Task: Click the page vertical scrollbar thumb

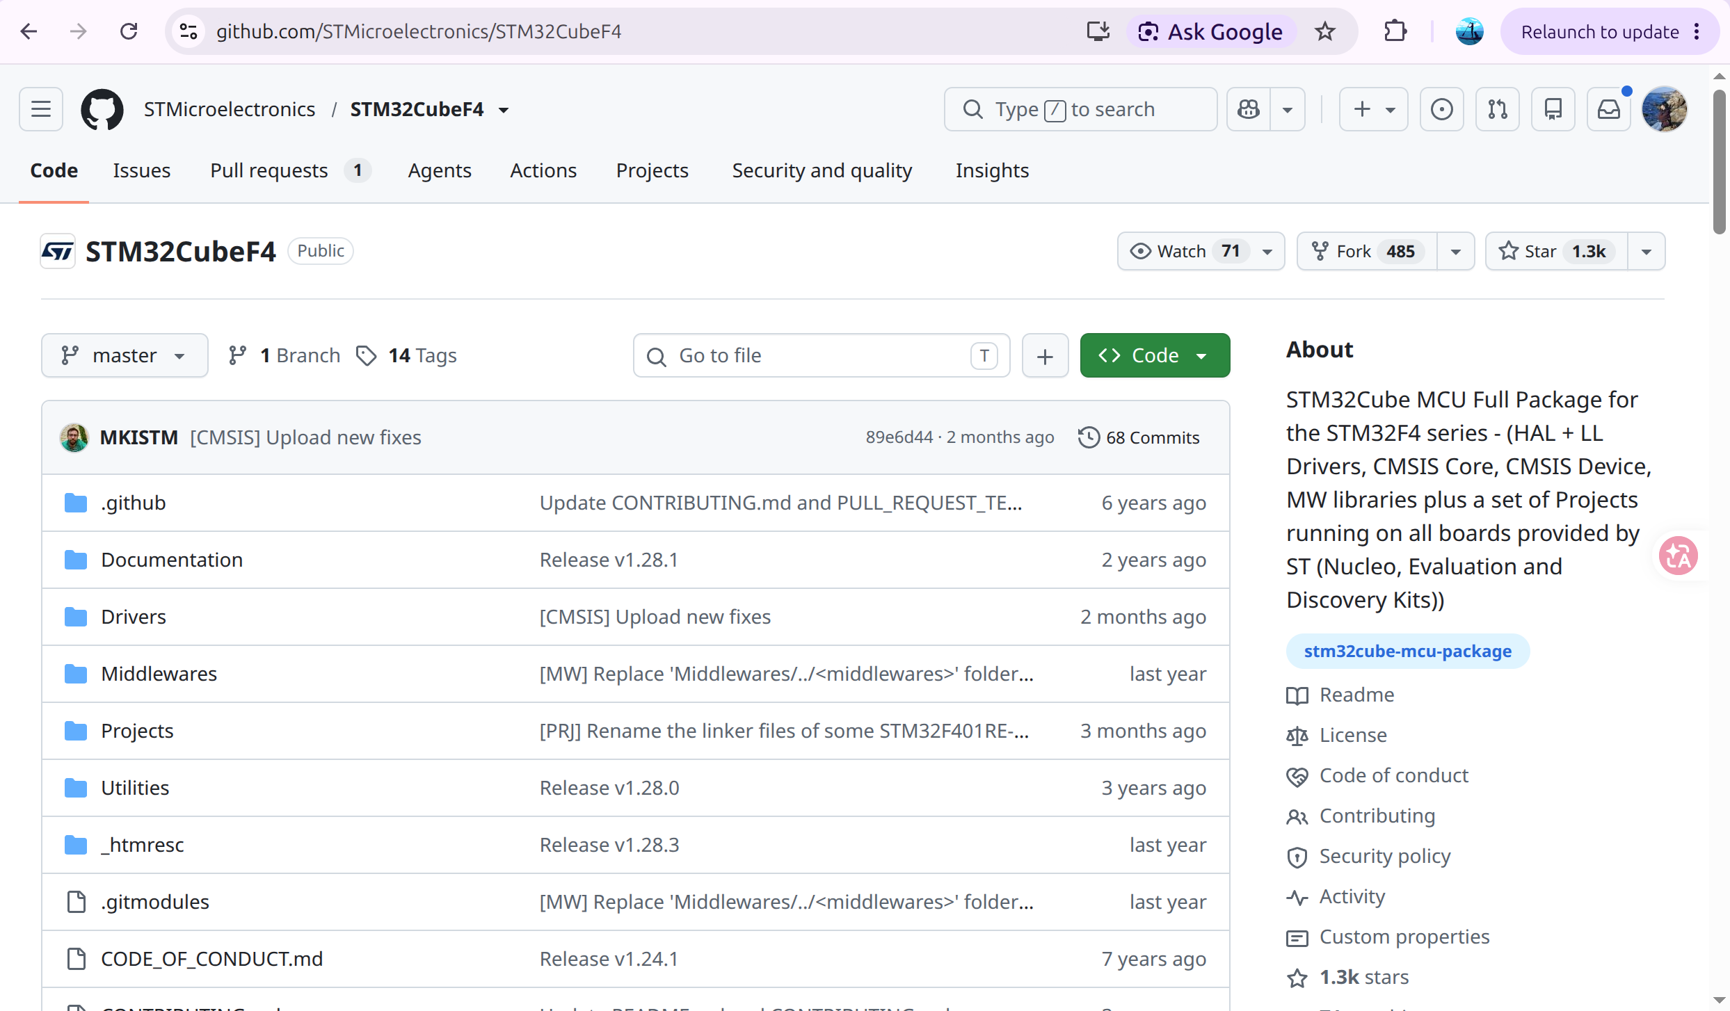Action: [1720, 161]
